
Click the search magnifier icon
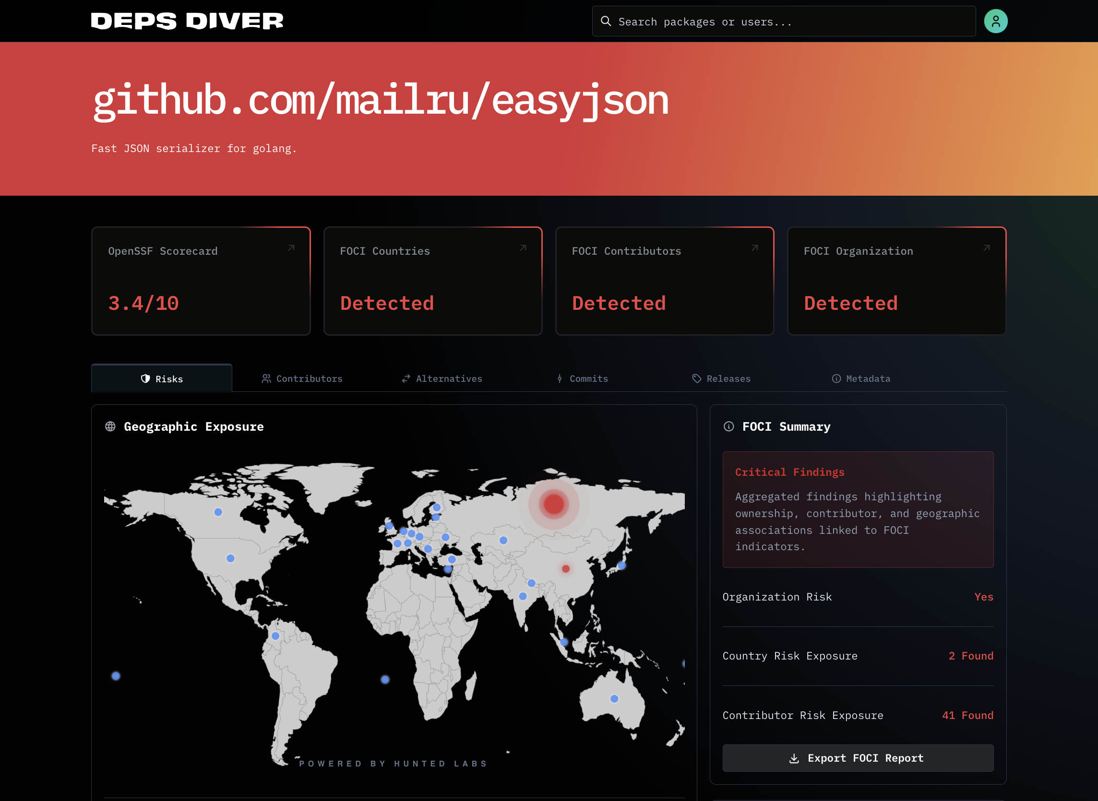click(x=606, y=21)
